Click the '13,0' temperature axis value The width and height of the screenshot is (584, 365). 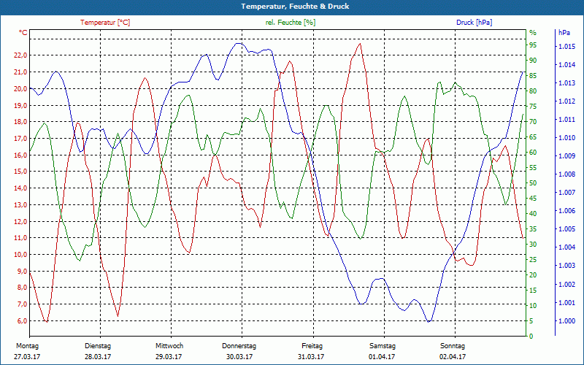point(21,205)
